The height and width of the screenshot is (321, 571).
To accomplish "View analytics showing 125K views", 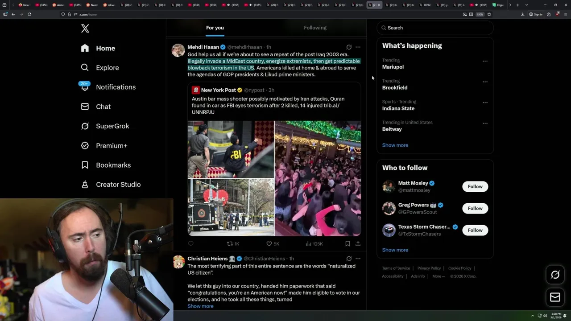I will click(x=314, y=244).
